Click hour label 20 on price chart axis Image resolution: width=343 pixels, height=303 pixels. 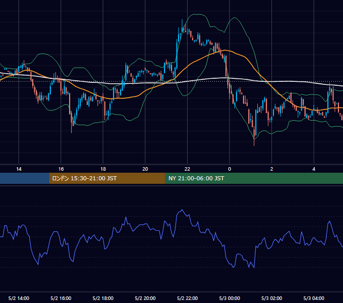click(145, 169)
